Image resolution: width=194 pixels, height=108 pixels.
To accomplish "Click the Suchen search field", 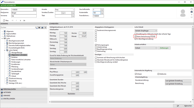I will point(18,27).
